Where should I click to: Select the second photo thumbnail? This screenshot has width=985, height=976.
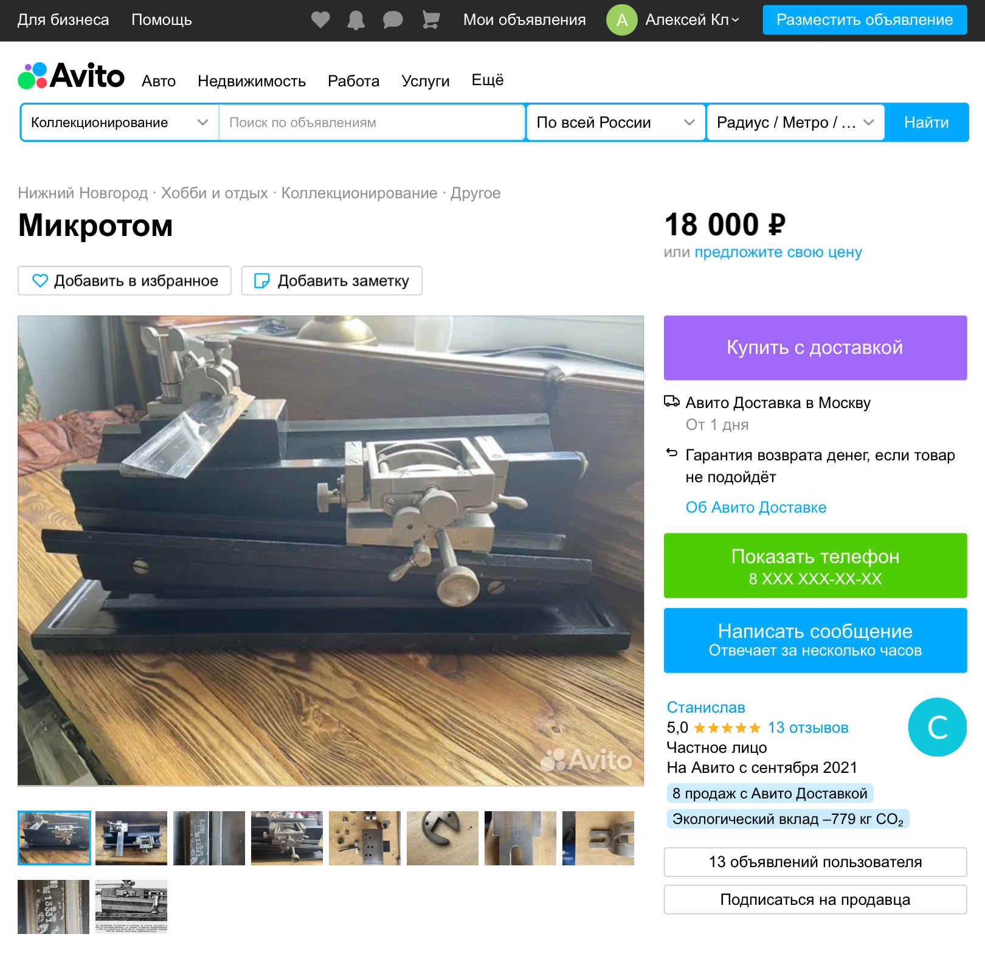pos(131,838)
